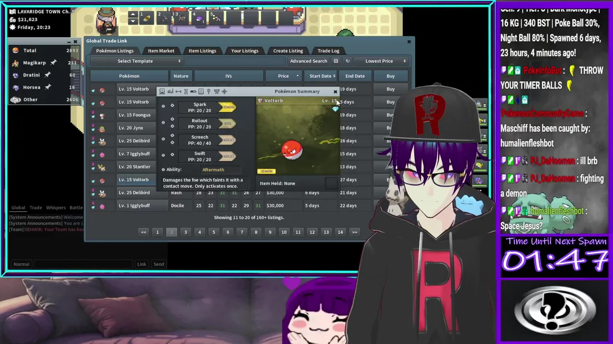Go to first listings page with <<
The height and width of the screenshot is (344, 613).
143,232
